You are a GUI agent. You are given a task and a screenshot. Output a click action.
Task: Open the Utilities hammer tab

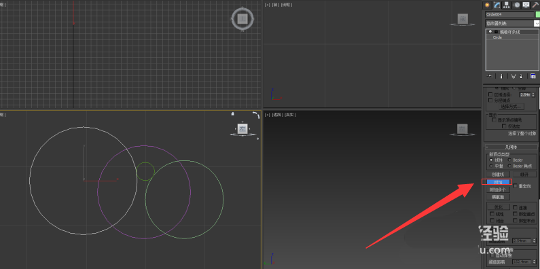pos(535,5)
